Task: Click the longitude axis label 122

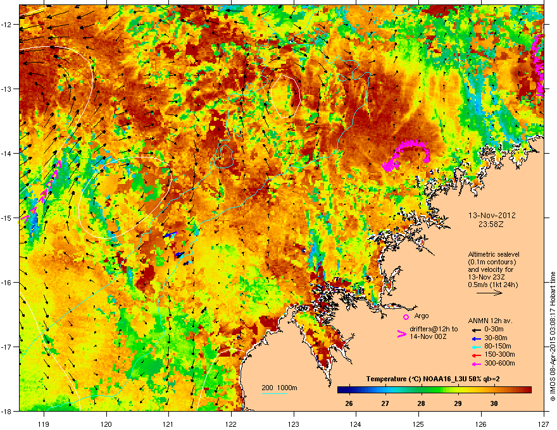Action: coord(231,424)
